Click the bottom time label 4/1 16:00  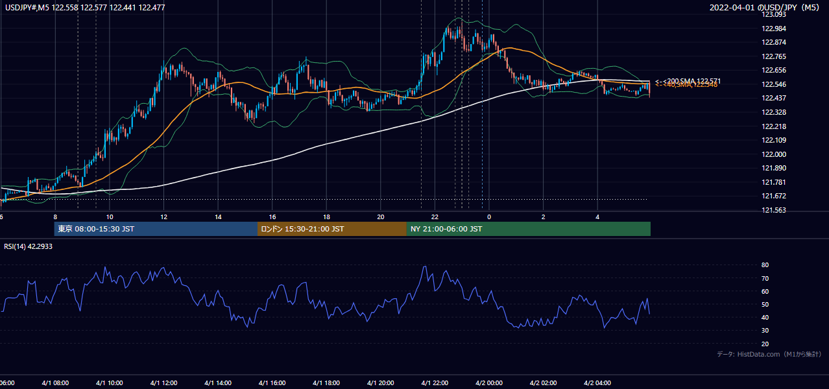pos(272,383)
